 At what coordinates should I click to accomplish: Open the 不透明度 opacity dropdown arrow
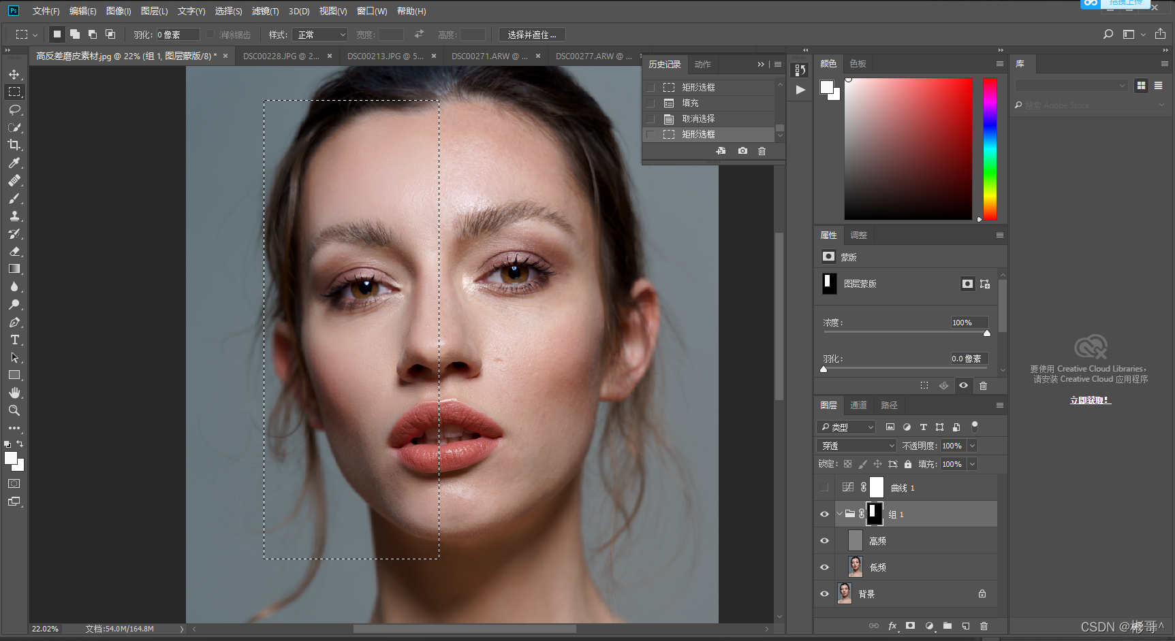(x=973, y=446)
